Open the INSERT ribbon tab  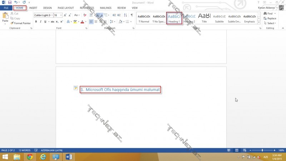point(33,8)
